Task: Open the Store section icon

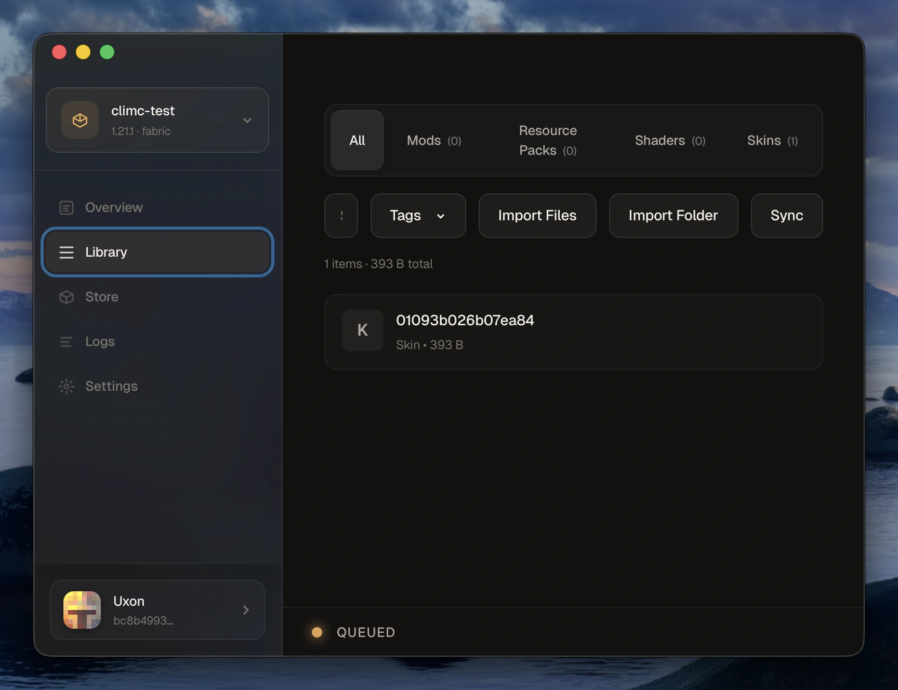Action: pyautogui.click(x=67, y=297)
